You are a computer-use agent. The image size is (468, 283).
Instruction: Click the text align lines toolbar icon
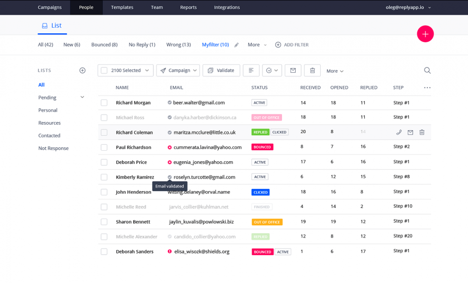251,71
